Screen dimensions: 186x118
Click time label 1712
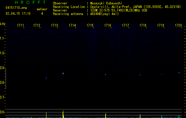click(x=37, y=25)
